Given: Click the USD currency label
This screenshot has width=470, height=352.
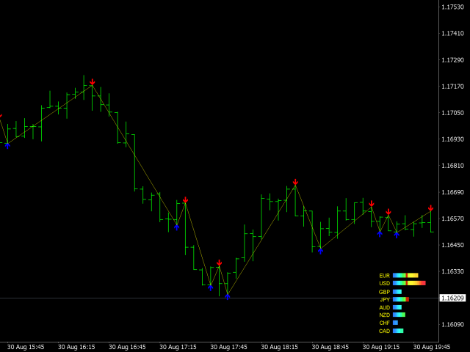Looking at the screenshot, I should [x=384, y=284].
